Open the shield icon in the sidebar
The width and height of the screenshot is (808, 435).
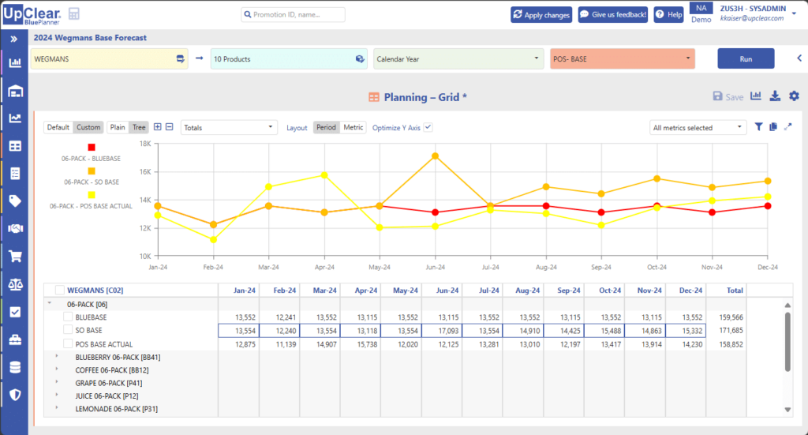pos(15,395)
